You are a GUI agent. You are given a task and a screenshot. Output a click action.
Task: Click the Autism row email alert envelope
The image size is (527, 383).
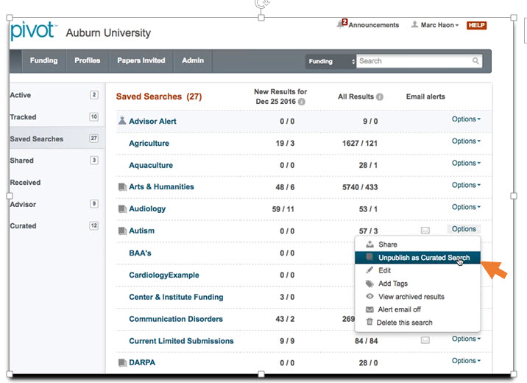[425, 231]
